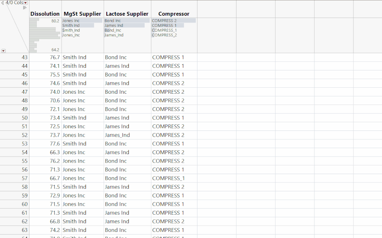Select the Dissolution column header
Viewport: 382px width, 238px height.
(45, 14)
